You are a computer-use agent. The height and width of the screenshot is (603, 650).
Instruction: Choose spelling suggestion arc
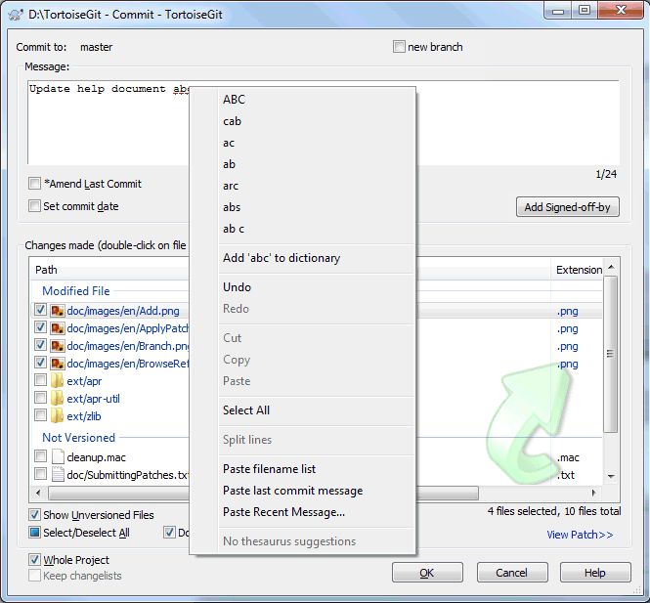click(x=303, y=186)
